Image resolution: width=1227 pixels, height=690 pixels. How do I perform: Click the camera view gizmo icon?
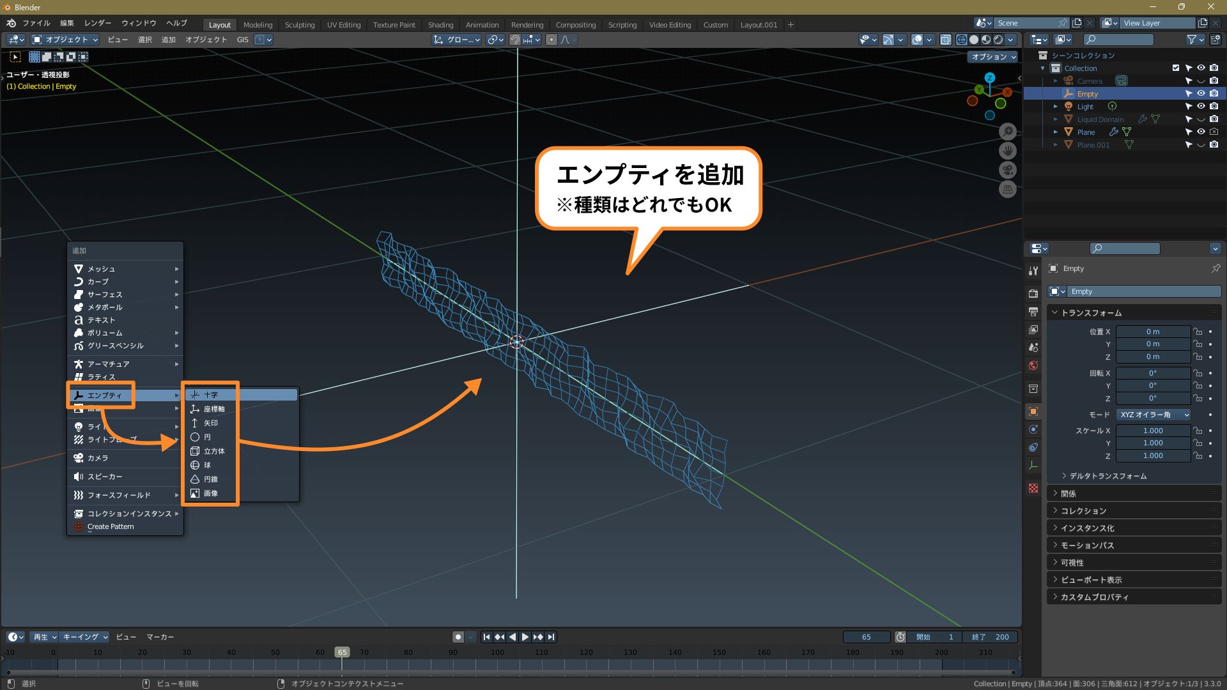tap(1008, 171)
